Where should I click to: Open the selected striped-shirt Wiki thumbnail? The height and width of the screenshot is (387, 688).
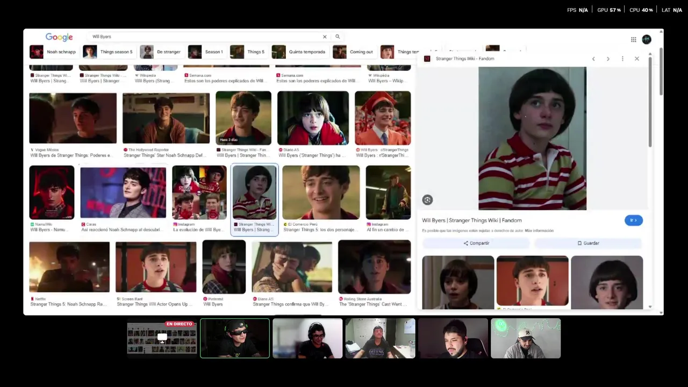(x=255, y=192)
